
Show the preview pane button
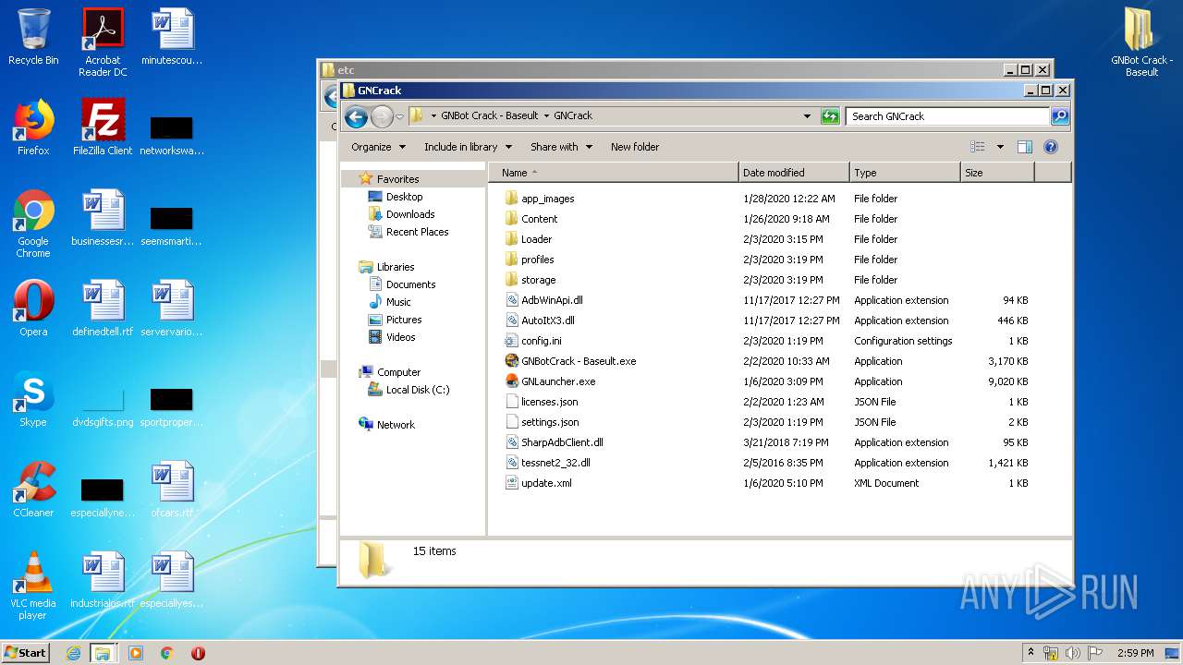1024,147
